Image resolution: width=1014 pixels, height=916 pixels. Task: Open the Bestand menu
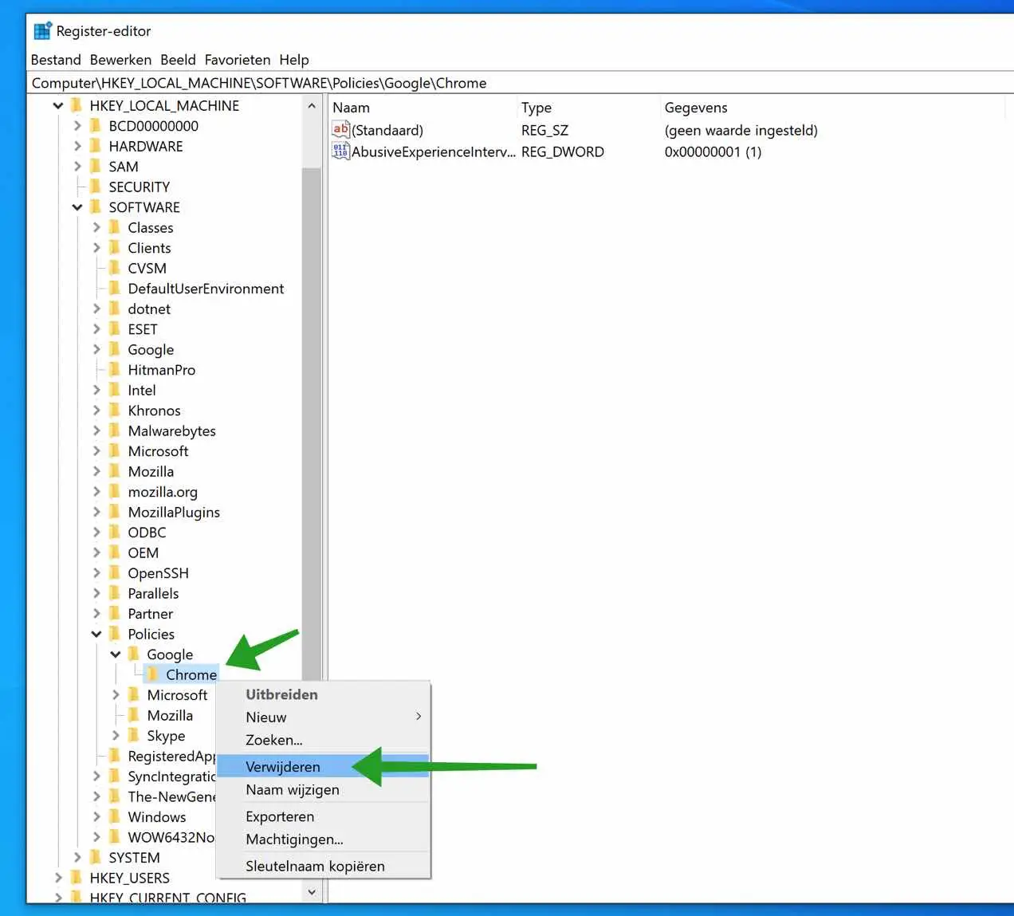56,60
